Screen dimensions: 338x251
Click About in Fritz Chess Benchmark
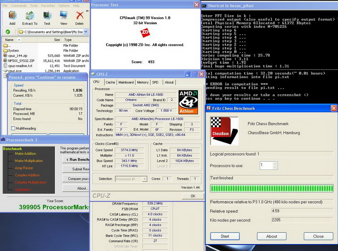click(272, 236)
